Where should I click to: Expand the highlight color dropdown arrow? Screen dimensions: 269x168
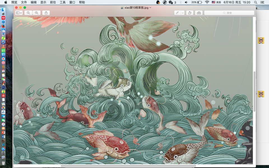point(183,13)
